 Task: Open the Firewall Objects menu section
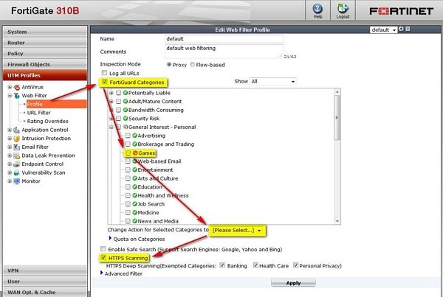point(45,64)
